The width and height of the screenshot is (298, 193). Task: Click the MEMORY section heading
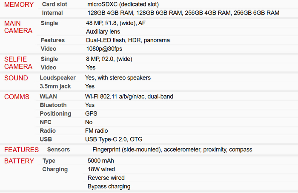pyautogui.click(x=19, y=5)
